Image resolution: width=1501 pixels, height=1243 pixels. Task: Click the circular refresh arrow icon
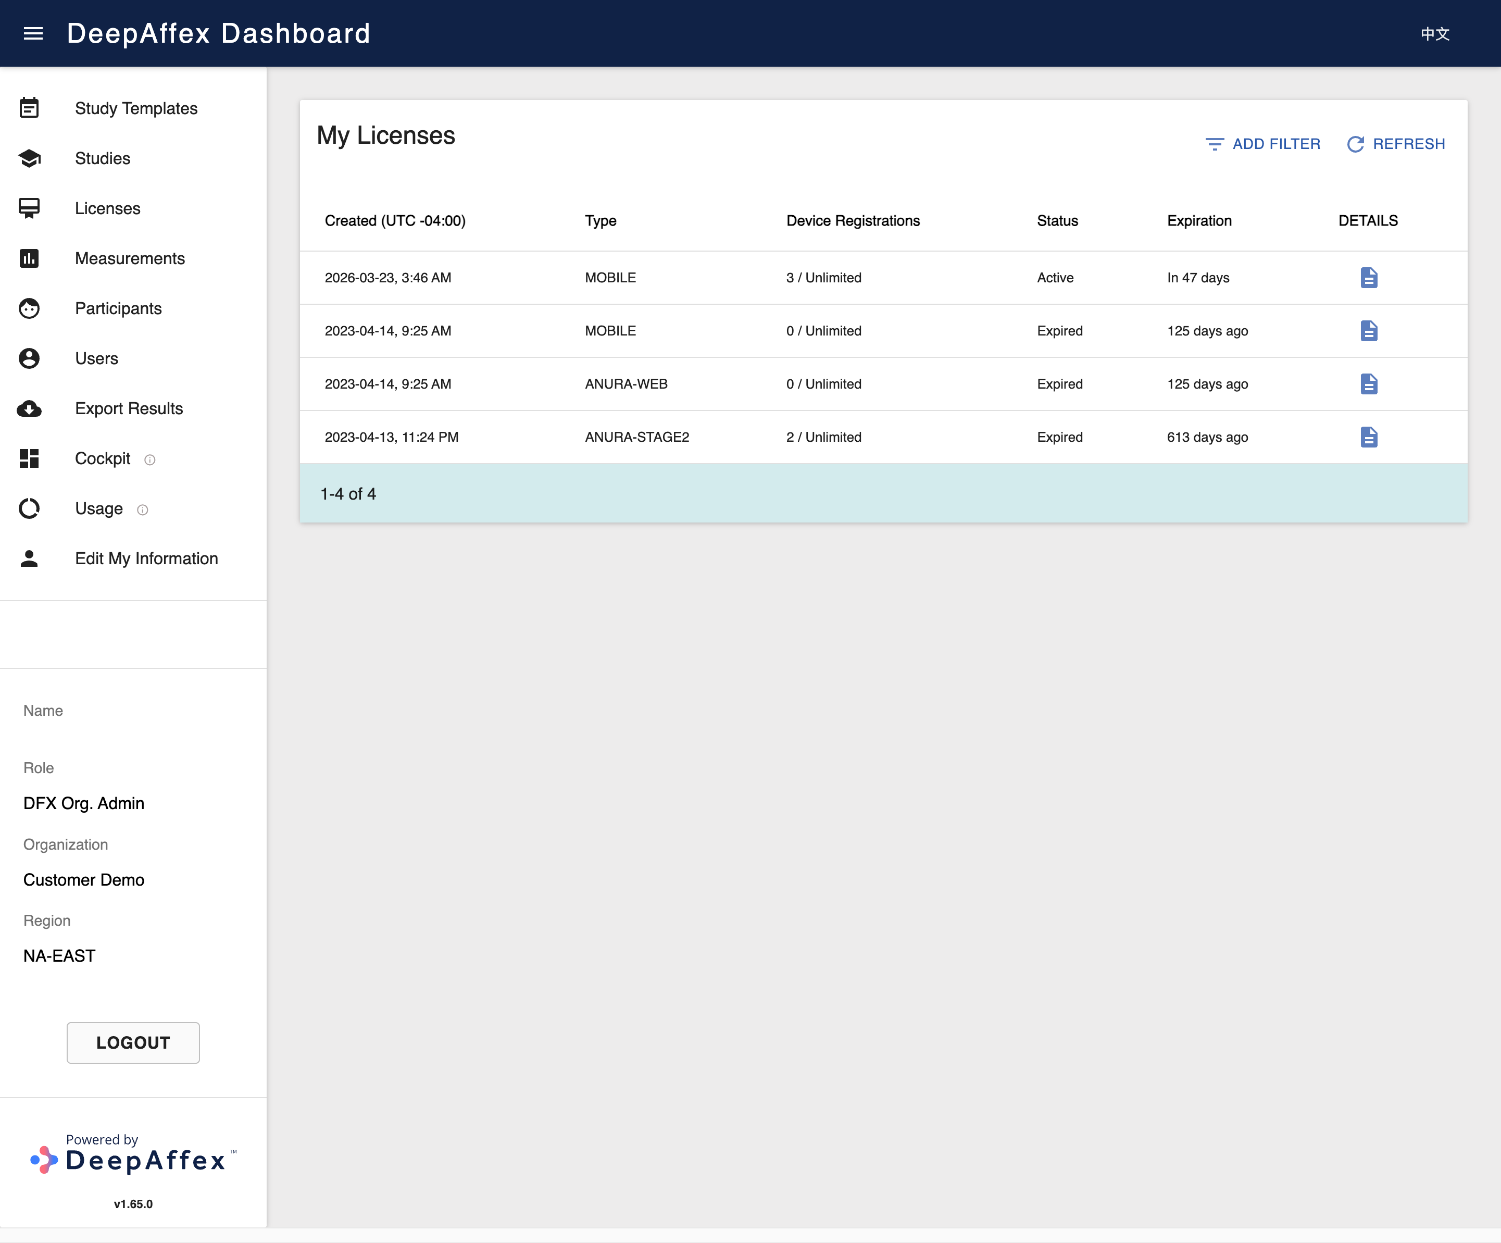1355,144
